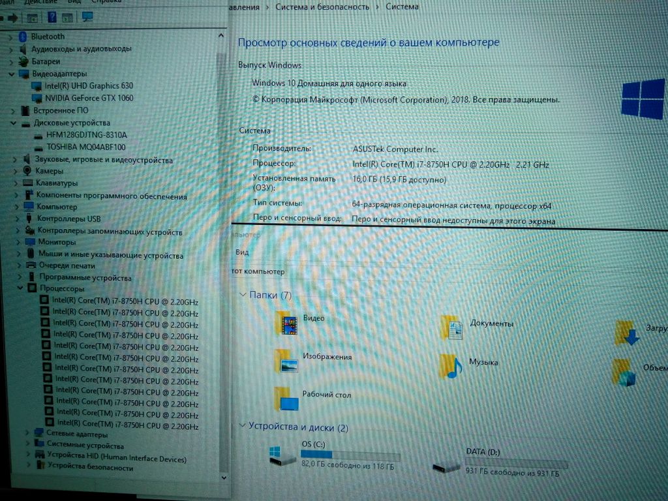Open the OS (C:) drive
Screen dimensions: 668x501
point(283,456)
